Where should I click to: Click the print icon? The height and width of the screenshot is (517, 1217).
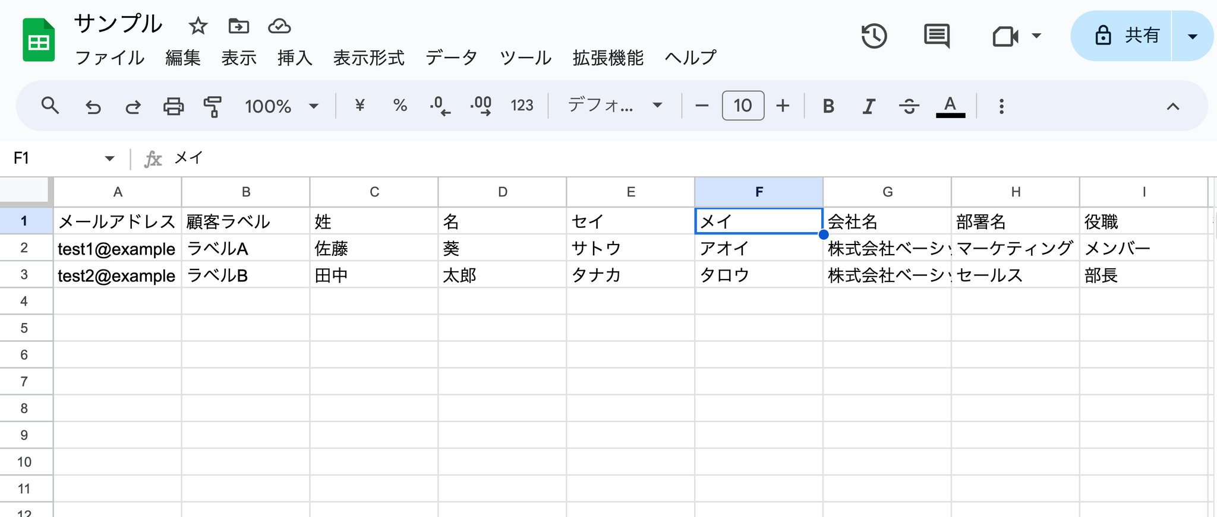[x=173, y=107]
